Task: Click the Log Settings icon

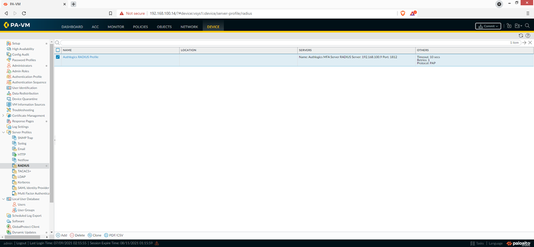Action: point(9,127)
